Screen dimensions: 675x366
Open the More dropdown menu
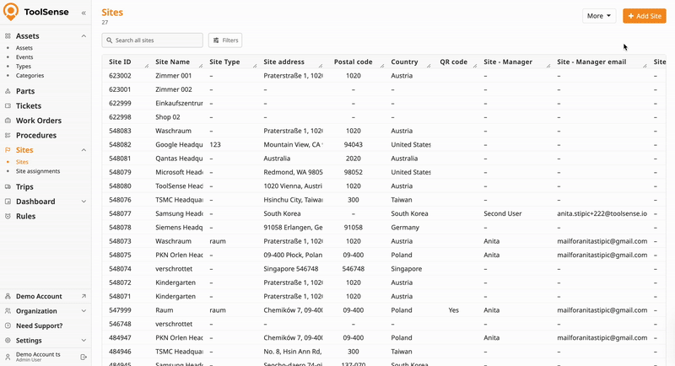tap(599, 16)
